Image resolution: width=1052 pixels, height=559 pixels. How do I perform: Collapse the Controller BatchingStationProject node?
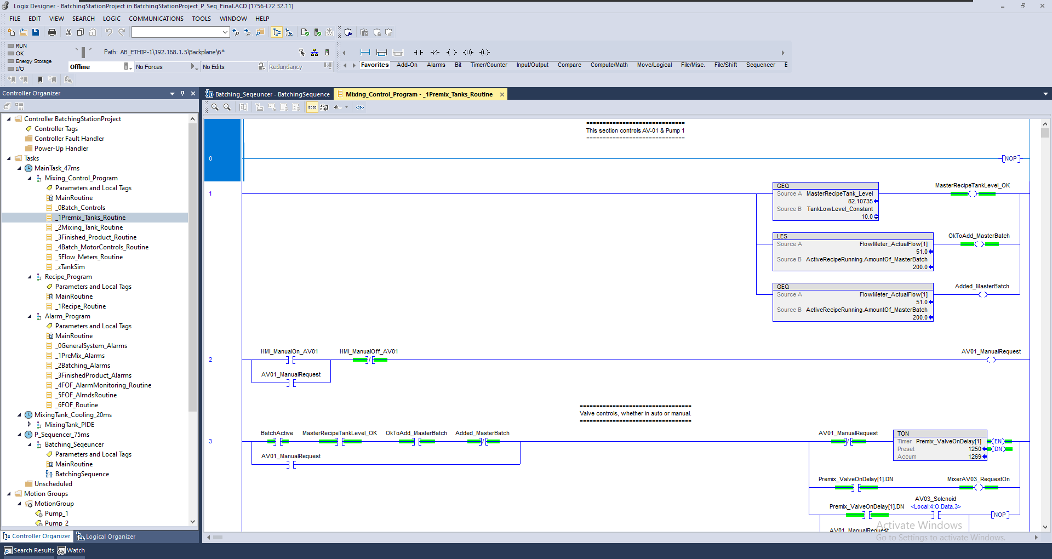9,119
